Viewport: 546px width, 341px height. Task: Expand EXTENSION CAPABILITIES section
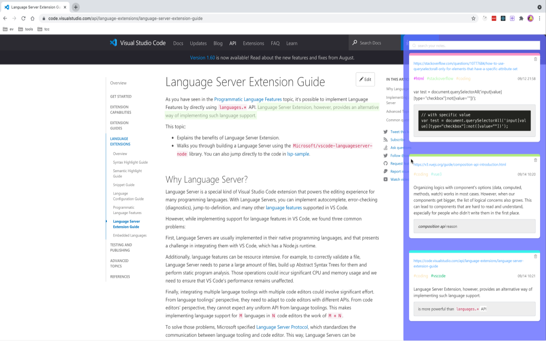121,110
